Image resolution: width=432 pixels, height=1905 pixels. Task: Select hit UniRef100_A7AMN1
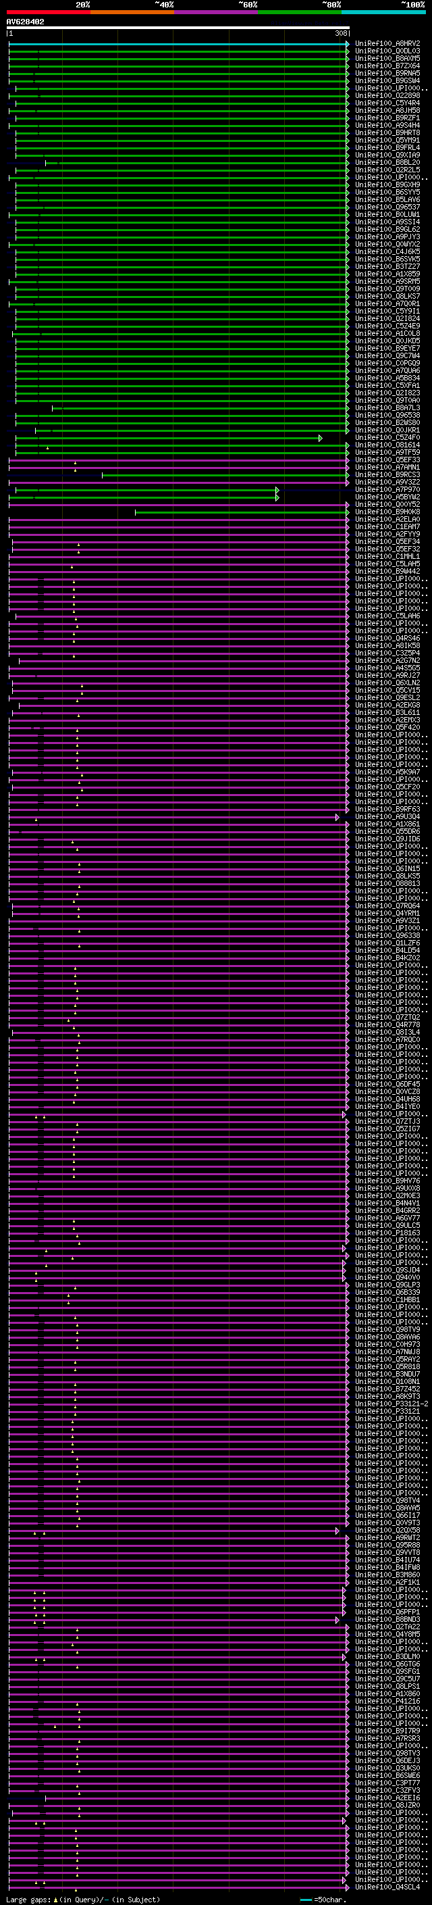tap(387, 468)
